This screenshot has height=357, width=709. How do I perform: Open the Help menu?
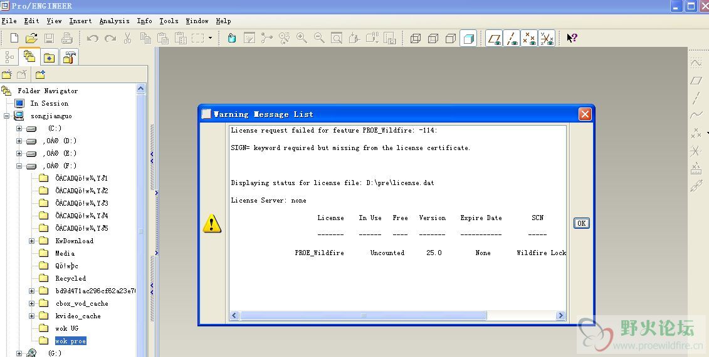(x=223, y=21)
